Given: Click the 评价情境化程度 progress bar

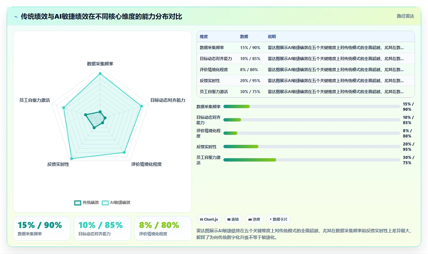Looking at the screenshot, I should (312, 133).
